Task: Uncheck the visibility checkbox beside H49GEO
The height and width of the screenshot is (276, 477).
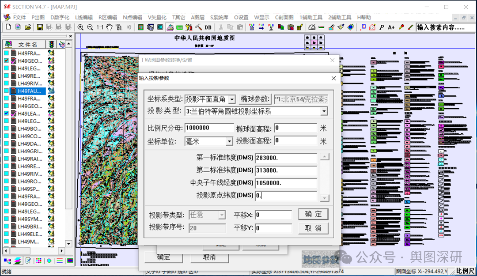Action: (6, 60)
